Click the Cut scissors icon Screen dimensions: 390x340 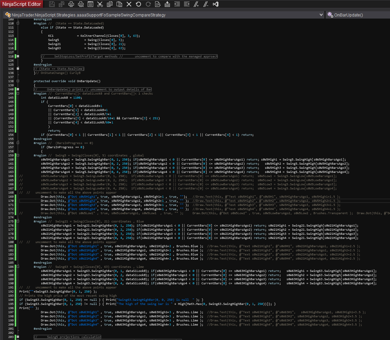pyautogui.click(x=100, y=4)
